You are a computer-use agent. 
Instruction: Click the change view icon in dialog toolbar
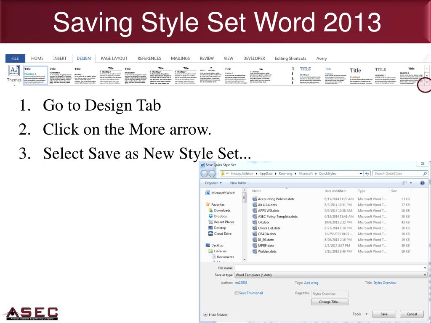tap(405, 183)
